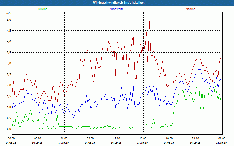Viewport: 234px width, 146px height.
Task: Click the '1,0' y-axis value
Action: [x=9, y=107]
